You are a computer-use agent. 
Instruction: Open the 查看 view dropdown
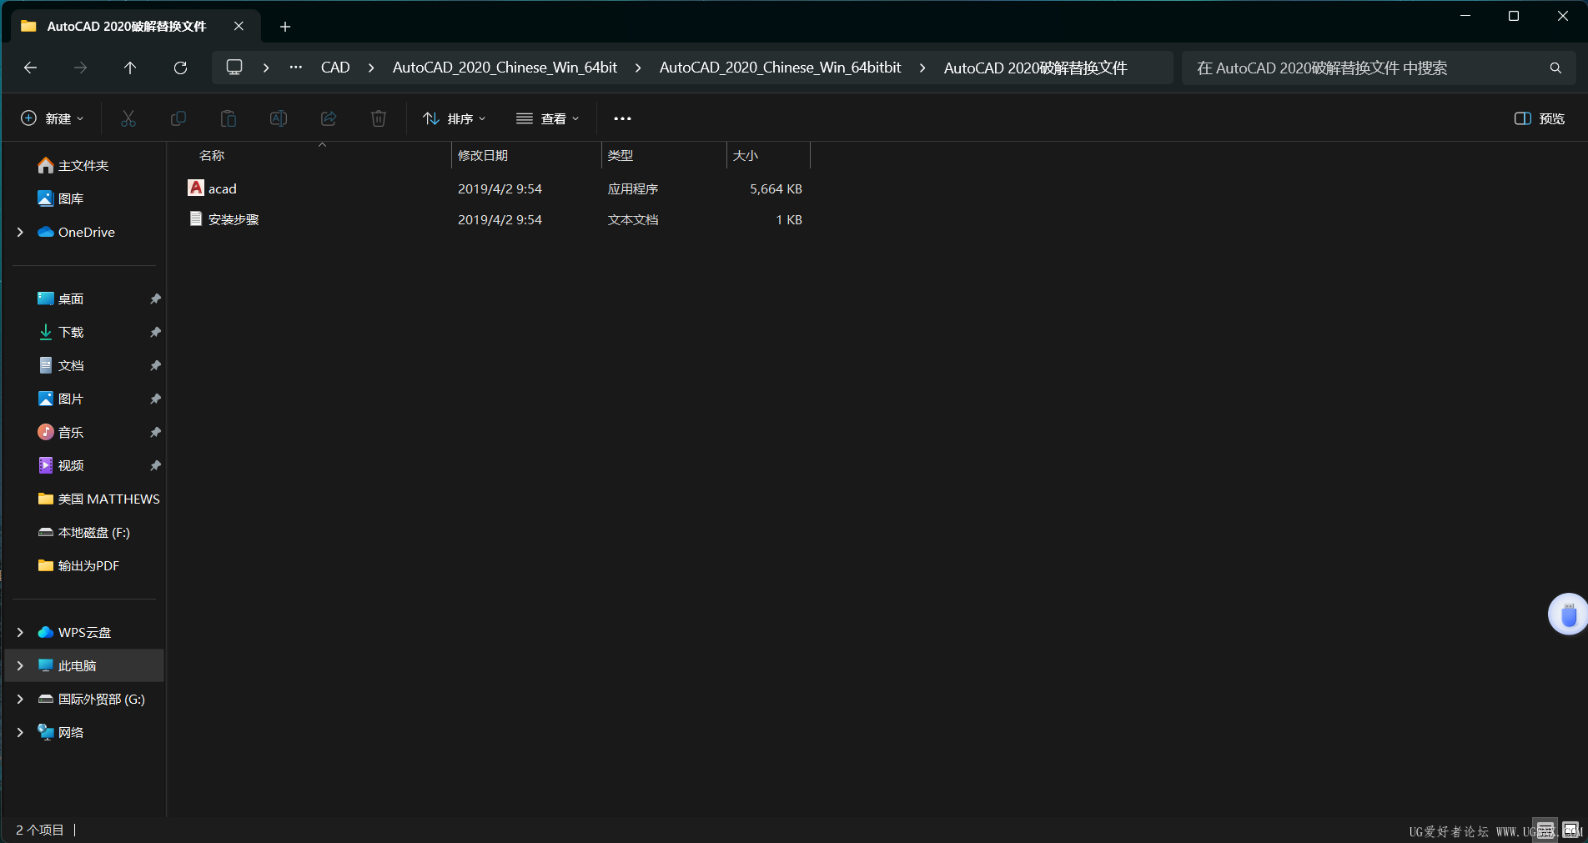[548, 118]
